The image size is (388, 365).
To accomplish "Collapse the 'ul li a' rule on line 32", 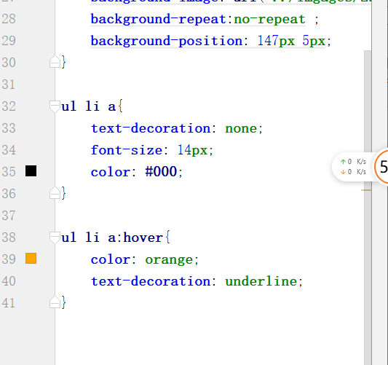I will tap(55, 106).
